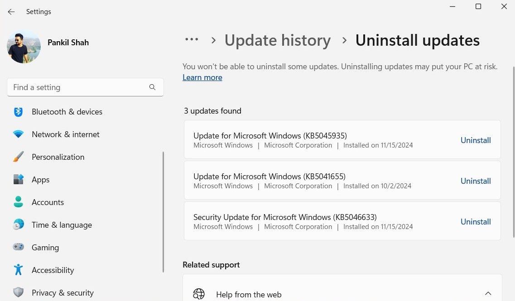The height and width of the screenshot is (301, 515).
Task: Click the Personalization paintbrush icon
Action: pyautogui.click(x=18, y=157)
